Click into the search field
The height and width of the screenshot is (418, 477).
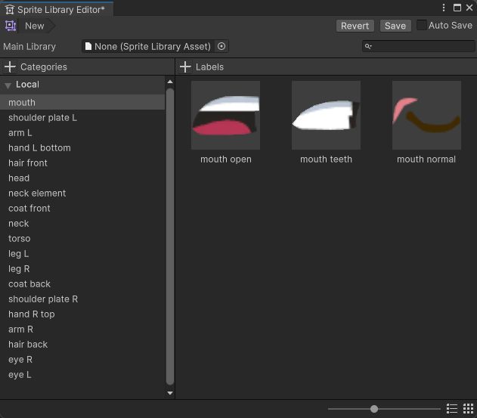point(422,46)
